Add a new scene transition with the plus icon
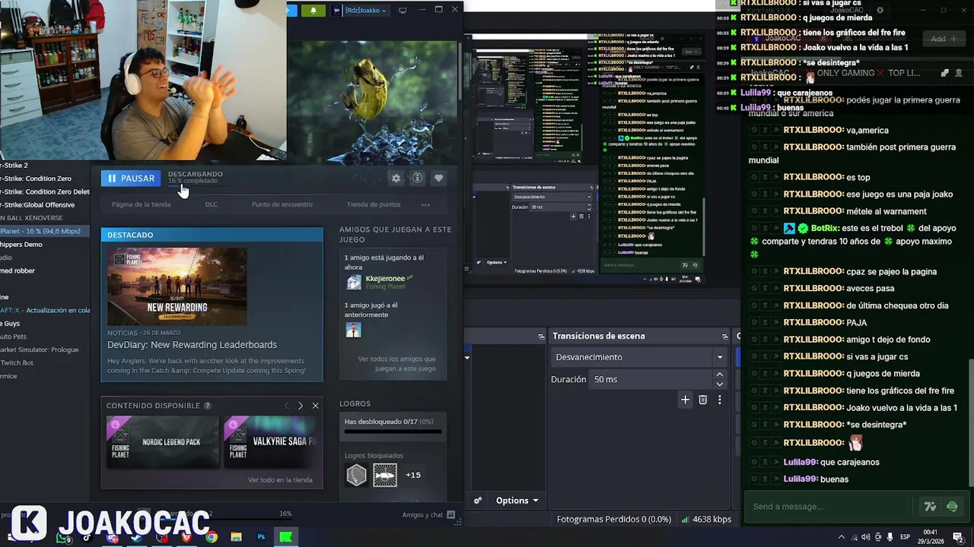The image size is (974, 547). click(685, 400)
